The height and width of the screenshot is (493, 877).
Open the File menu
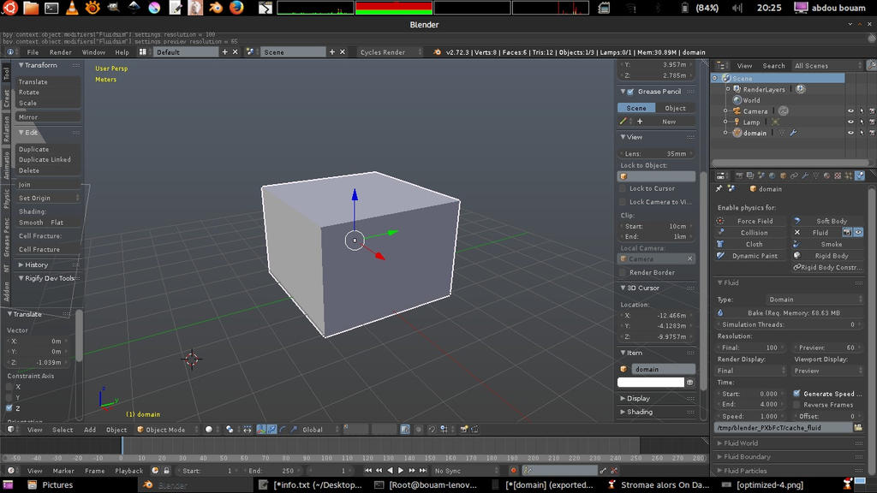point(33,52)
